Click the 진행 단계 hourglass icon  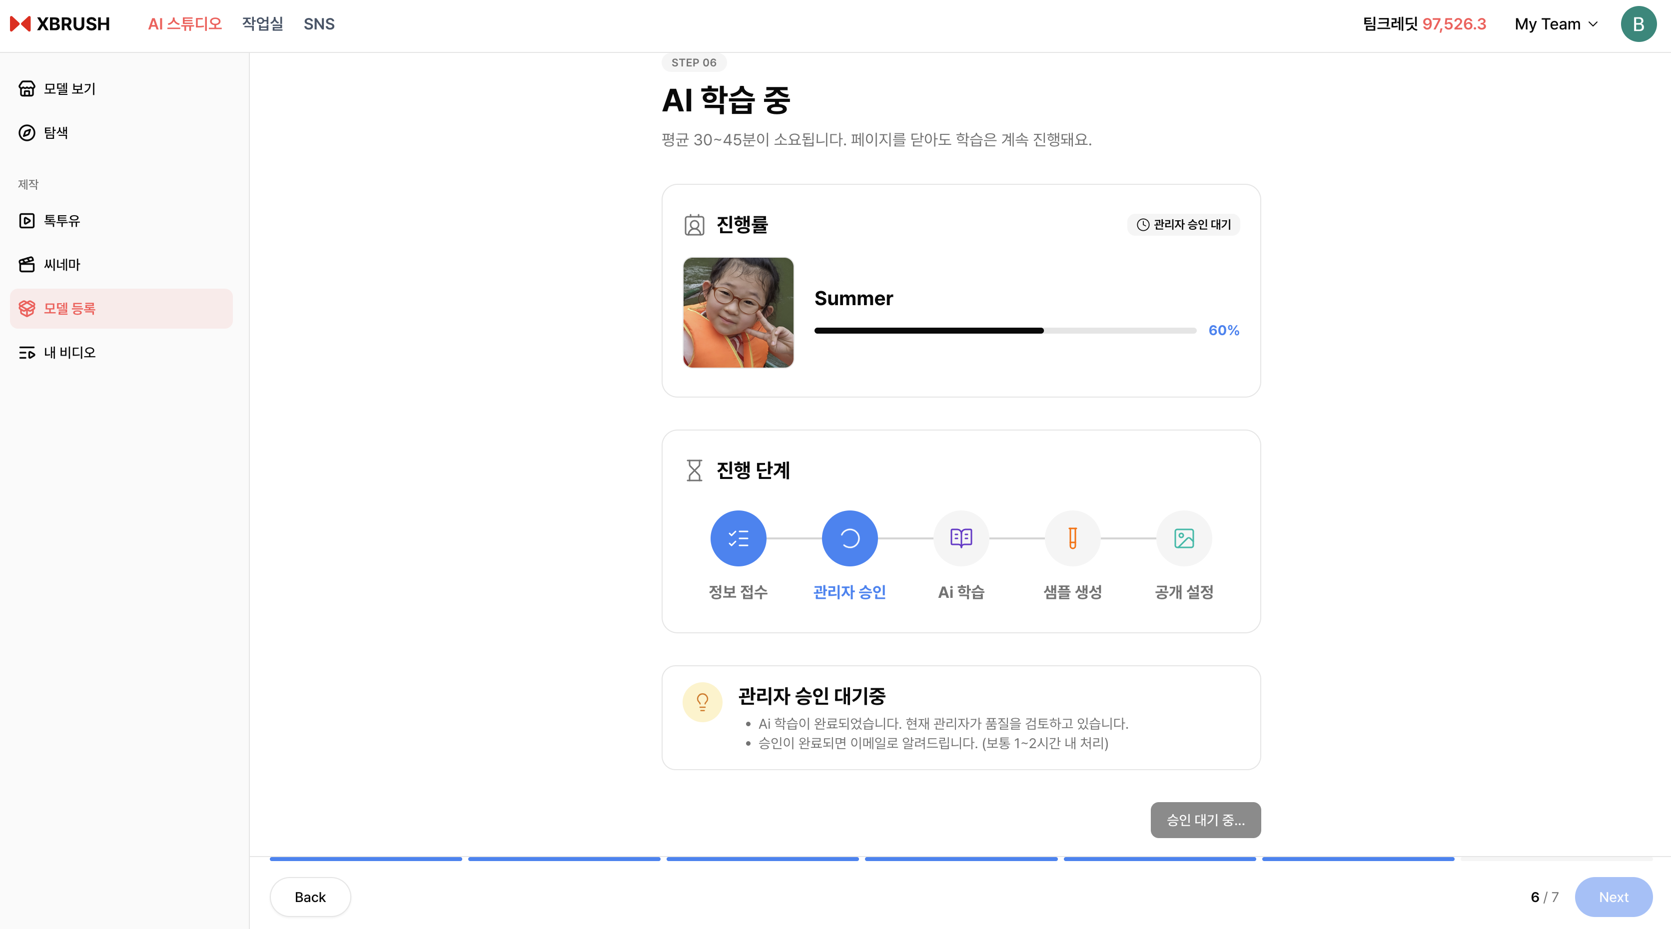694,470
